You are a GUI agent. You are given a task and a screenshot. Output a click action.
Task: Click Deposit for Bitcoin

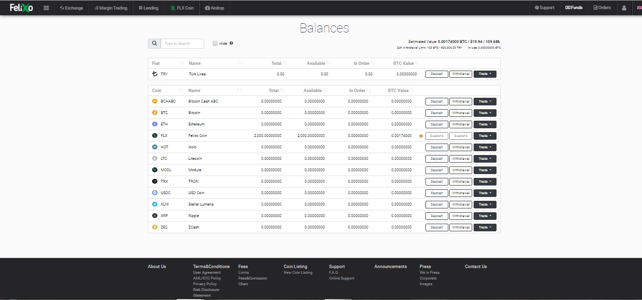tap(437, 113)
